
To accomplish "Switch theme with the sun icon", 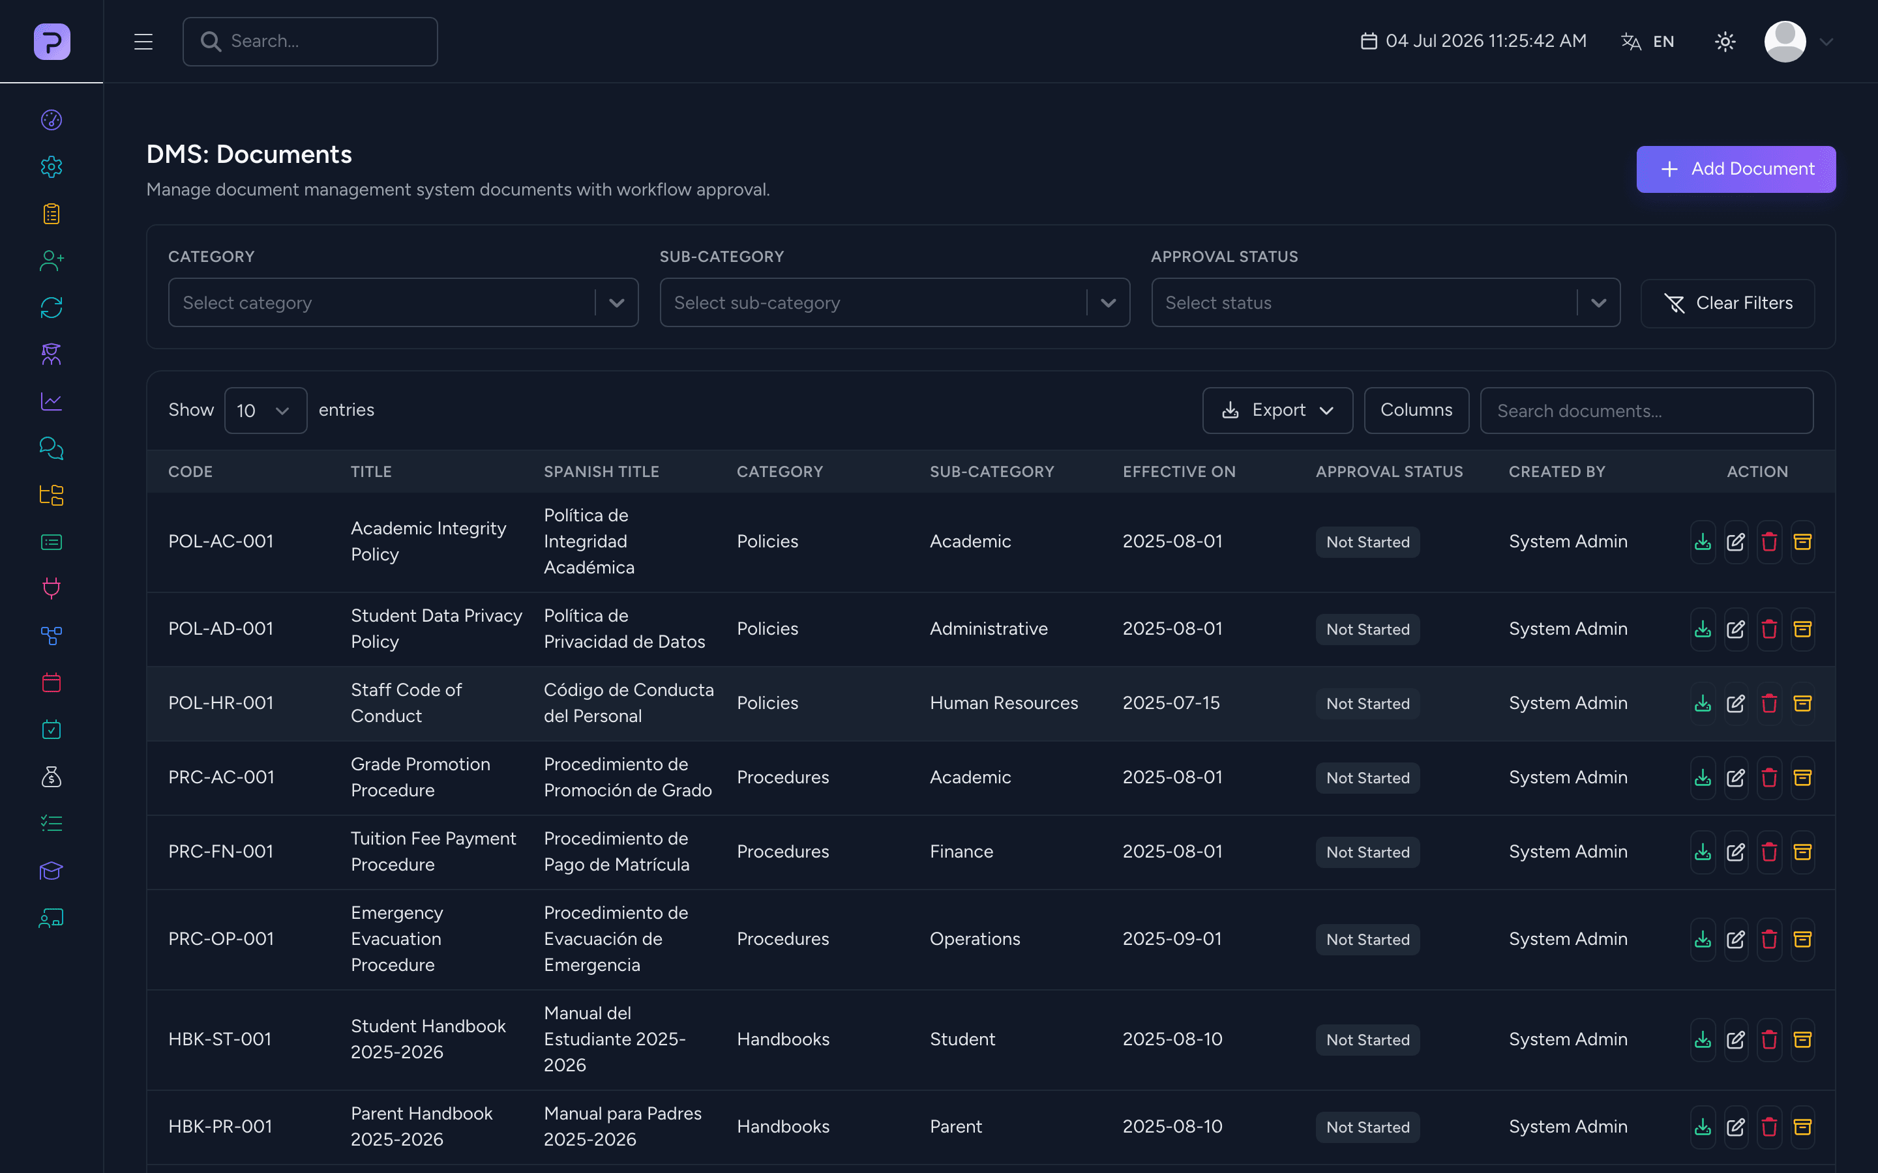I will click(x=1724, y=41).
